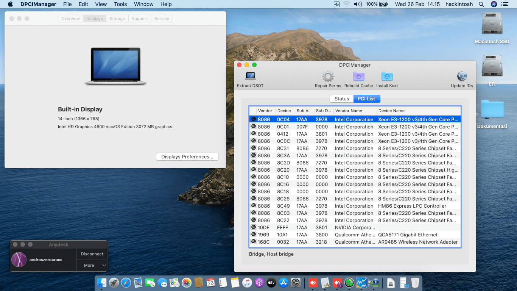Open Spotlight search in the menu bar

(481, 4)
